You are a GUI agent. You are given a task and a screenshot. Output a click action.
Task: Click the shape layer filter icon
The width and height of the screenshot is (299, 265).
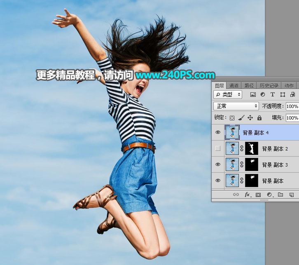click(x=283, y=95)
